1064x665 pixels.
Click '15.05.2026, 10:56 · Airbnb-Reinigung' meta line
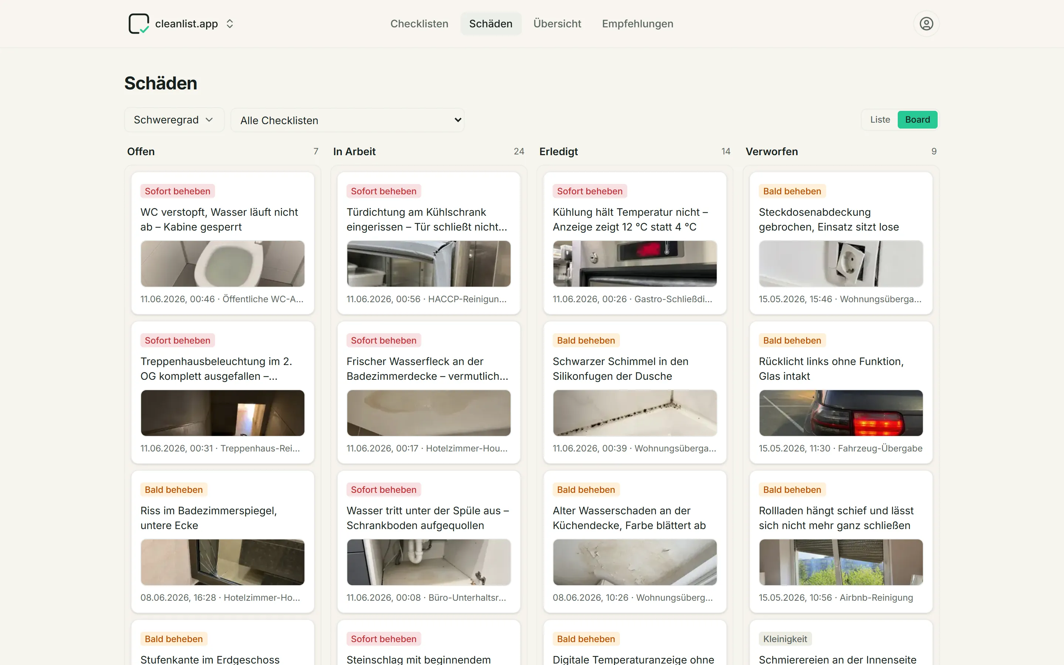(835, 597)
